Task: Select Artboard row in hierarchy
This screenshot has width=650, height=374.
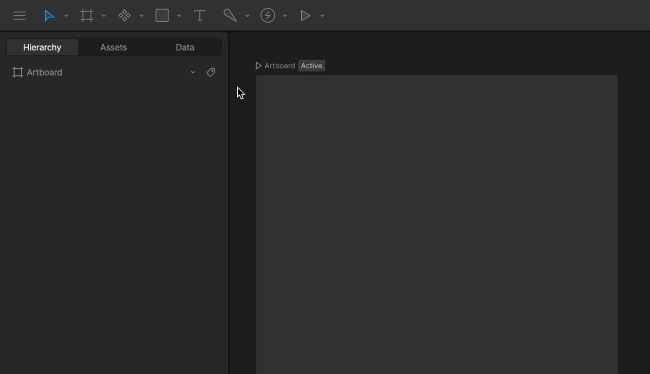Action: click(x=114, y=72)
